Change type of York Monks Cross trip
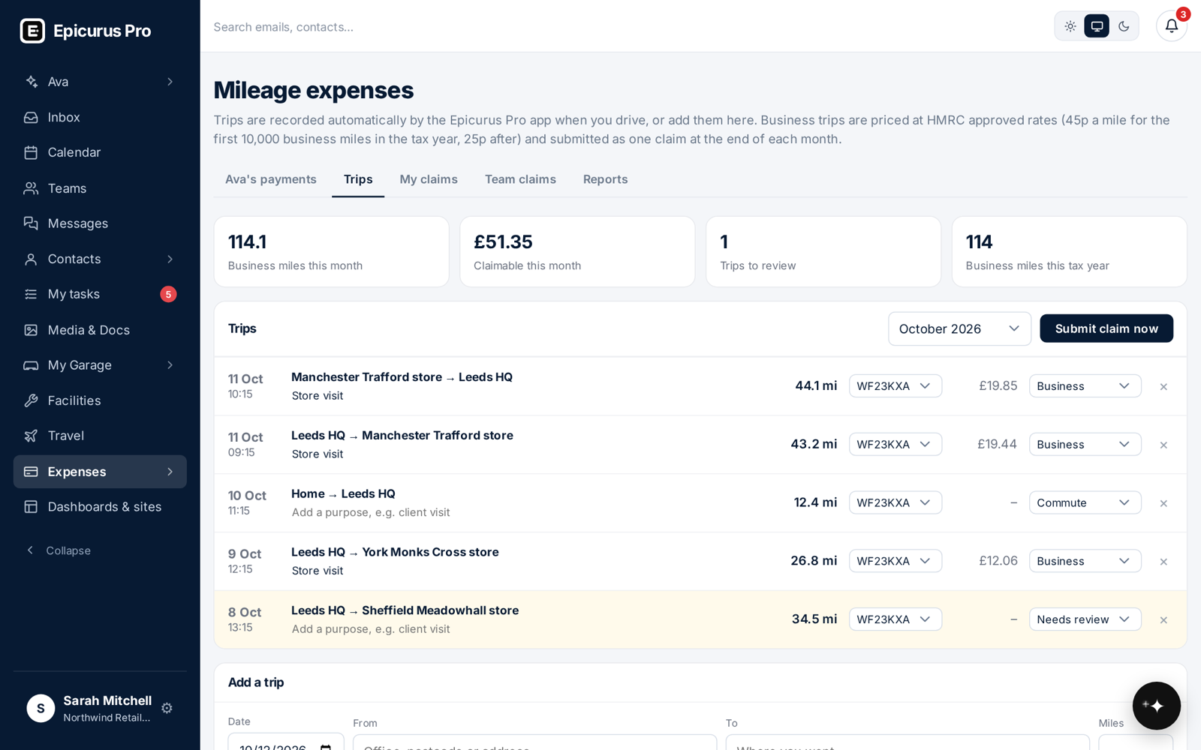This screenshot has width=1201, height=750. pyautogui.click(x=1085, y=561)
